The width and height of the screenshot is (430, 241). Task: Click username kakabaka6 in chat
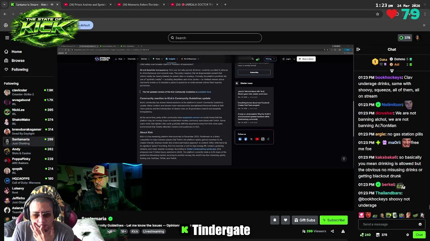[386, 157]
